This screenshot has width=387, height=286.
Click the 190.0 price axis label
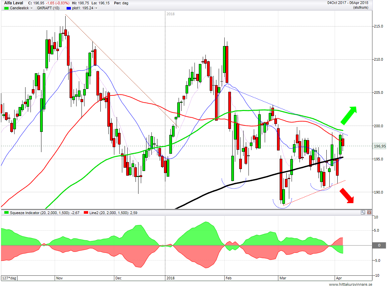tap(378, 192)
